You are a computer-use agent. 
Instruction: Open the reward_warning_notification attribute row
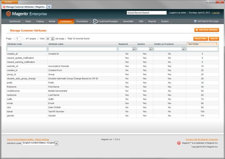[x=112, y=62]
